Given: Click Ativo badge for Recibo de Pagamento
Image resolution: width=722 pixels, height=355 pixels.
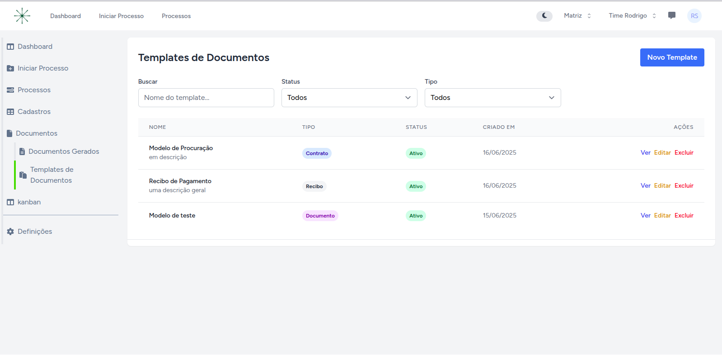Looking at the screenshot, I should [x=416, y=186].
